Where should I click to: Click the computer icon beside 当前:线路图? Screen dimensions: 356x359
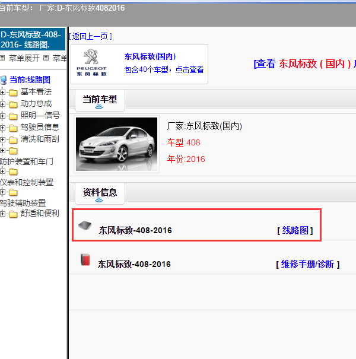point(4,80)
